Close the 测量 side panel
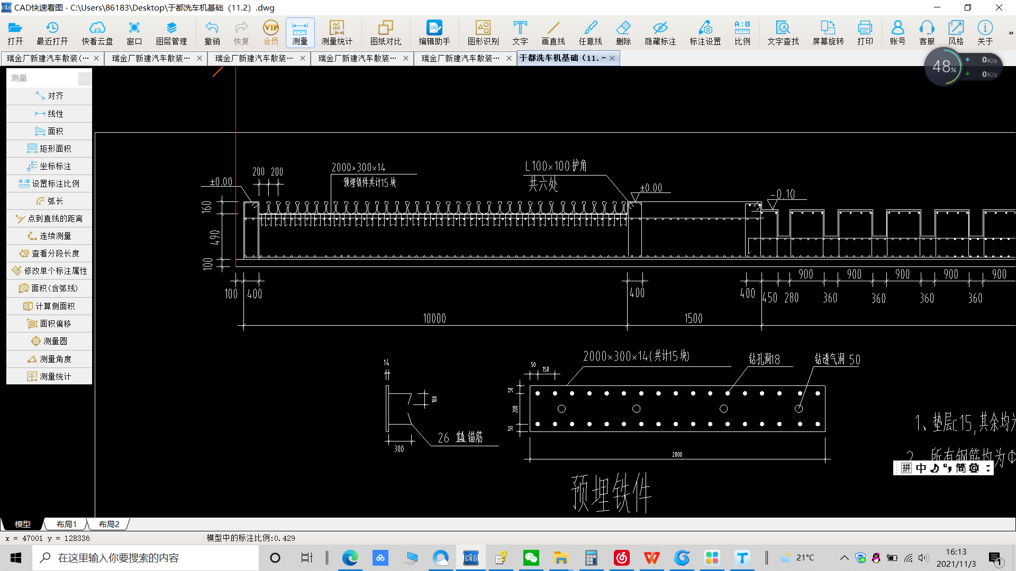The image size is (1016, 571). (84, 78)
